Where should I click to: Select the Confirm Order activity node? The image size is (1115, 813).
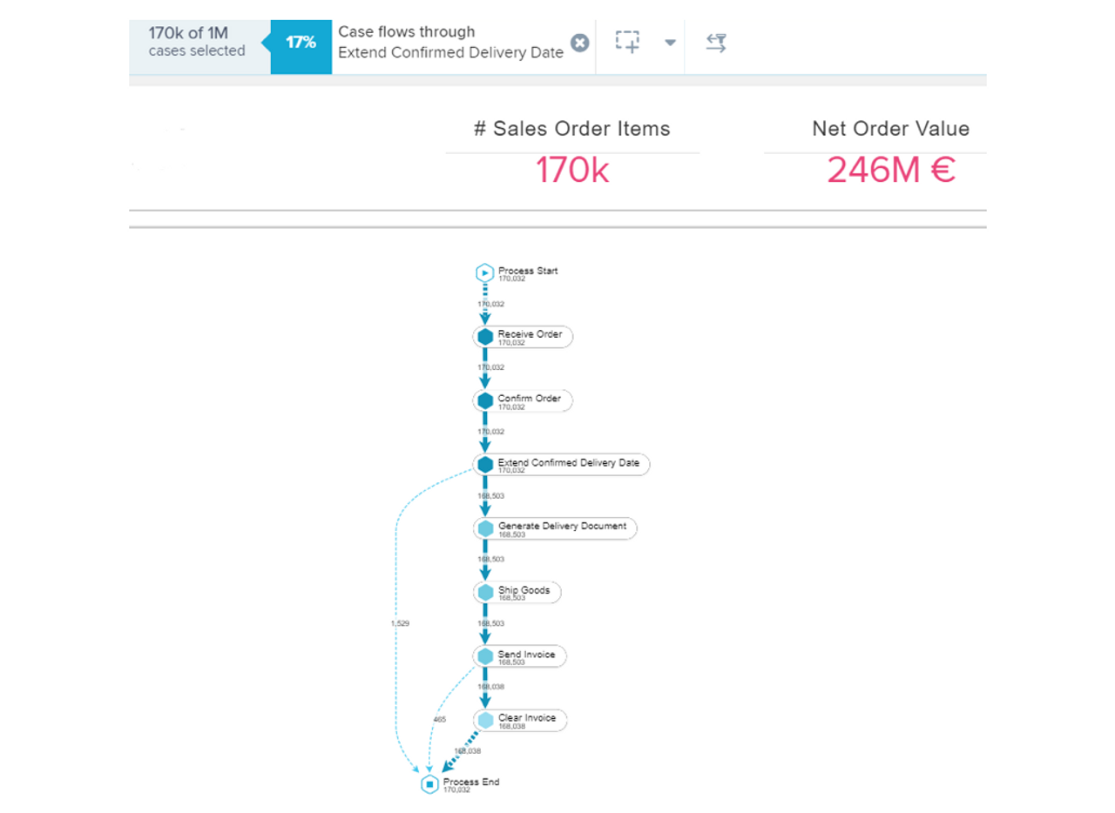click(523, 401)
